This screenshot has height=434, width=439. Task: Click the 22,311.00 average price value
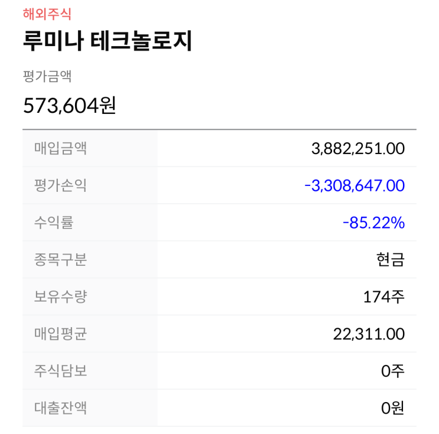(369, 334)
